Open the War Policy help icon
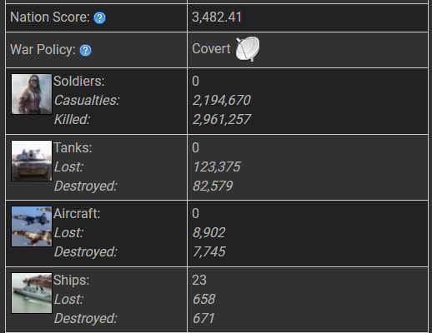 85,50
